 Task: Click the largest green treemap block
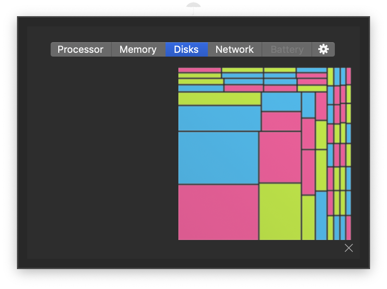tap(280, 212)
